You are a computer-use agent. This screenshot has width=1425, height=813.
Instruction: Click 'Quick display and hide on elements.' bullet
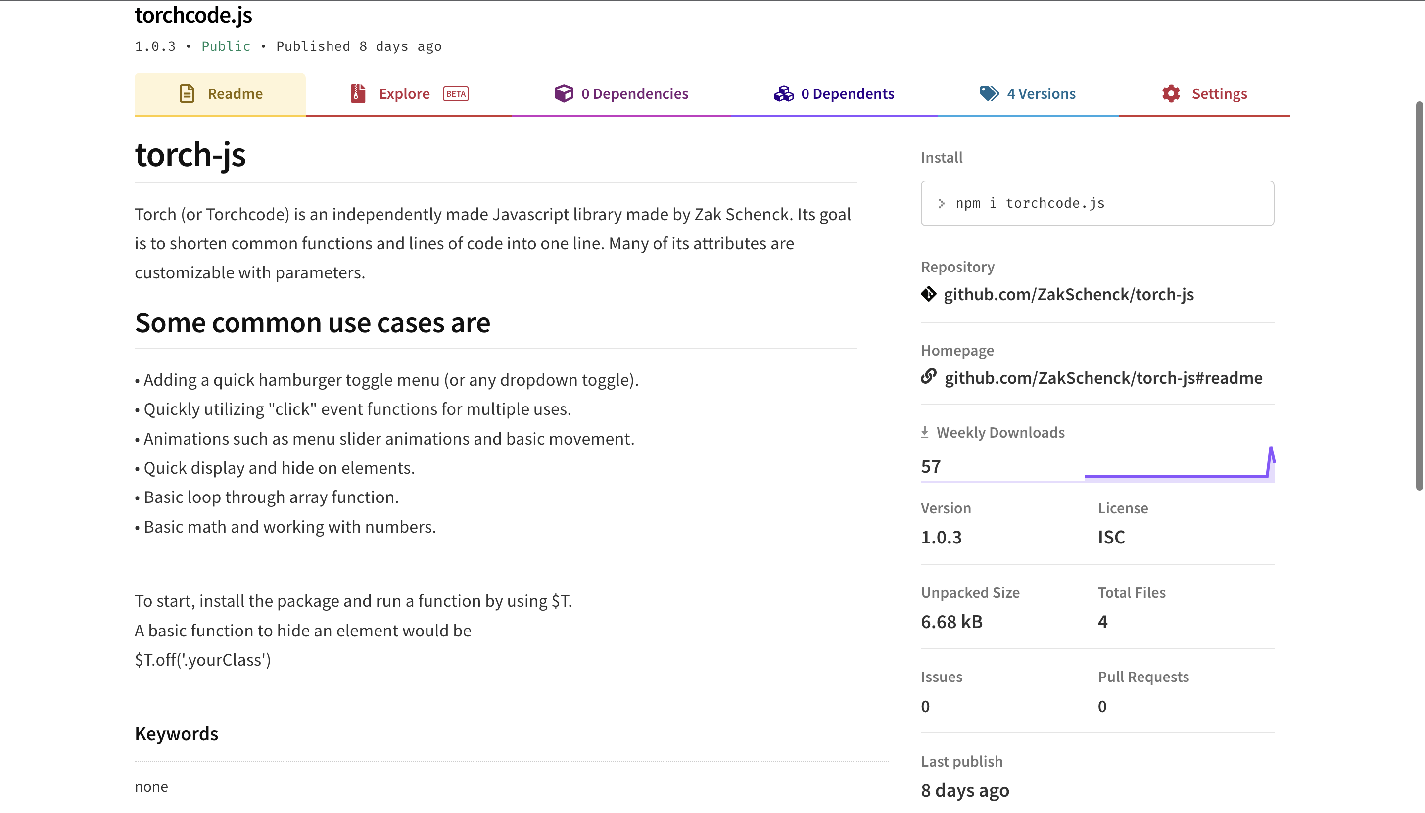[x=275, y=468]
